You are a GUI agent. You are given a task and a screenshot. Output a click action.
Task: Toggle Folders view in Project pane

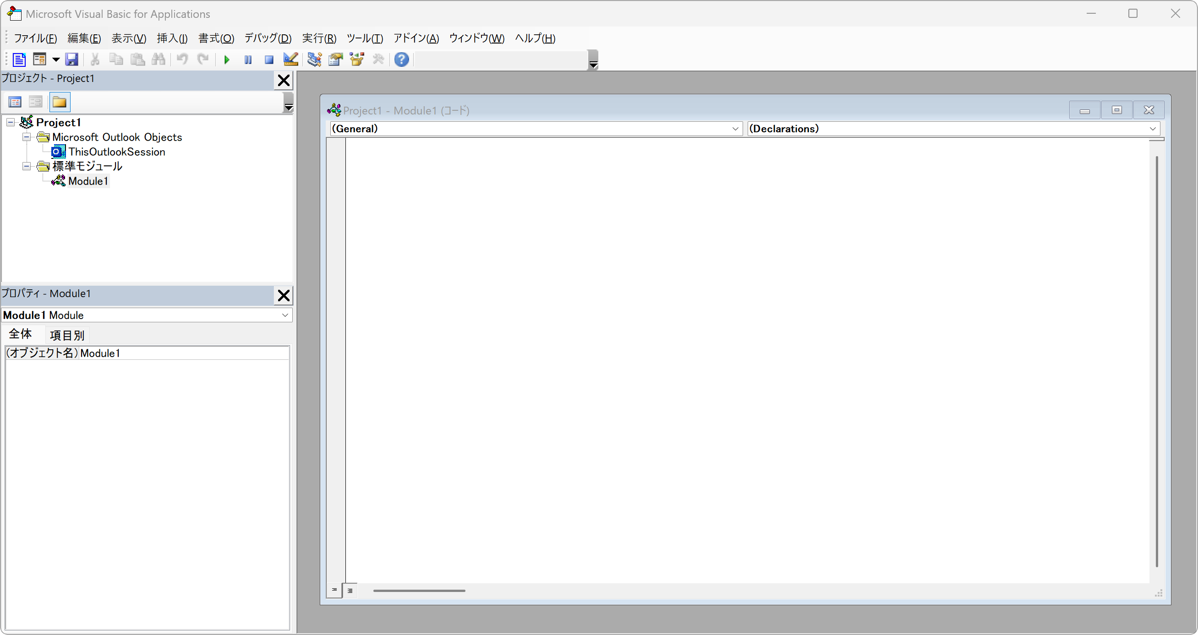pyautogui.click(x=60, y=102)
